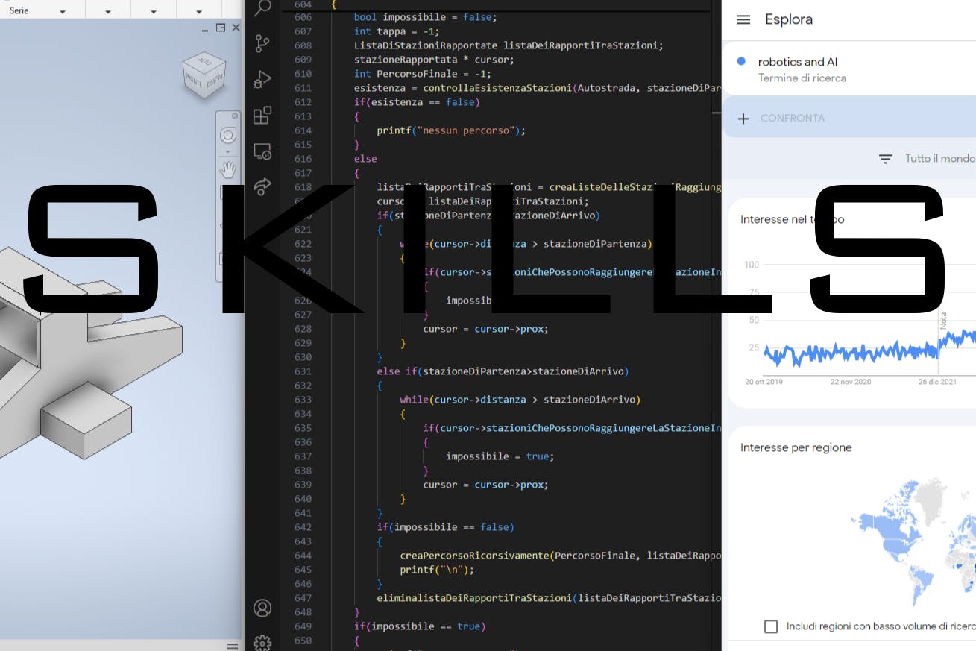Click the CONFRONTA button to add a comparison
This screenshot has height=651, width=976.
coord(783,119)
